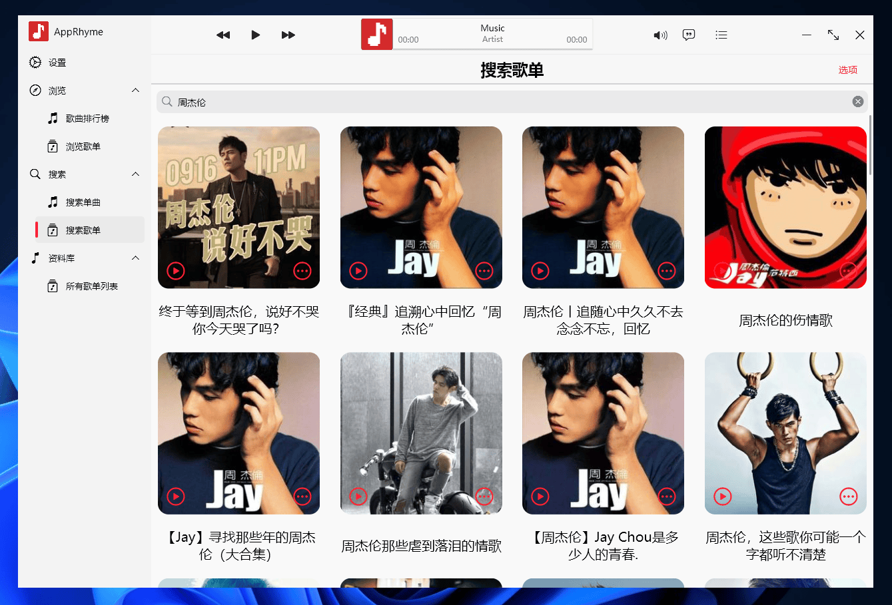Click title 【周杰伦】Jay Chou是多少人的青春

[x=603, y=546]
